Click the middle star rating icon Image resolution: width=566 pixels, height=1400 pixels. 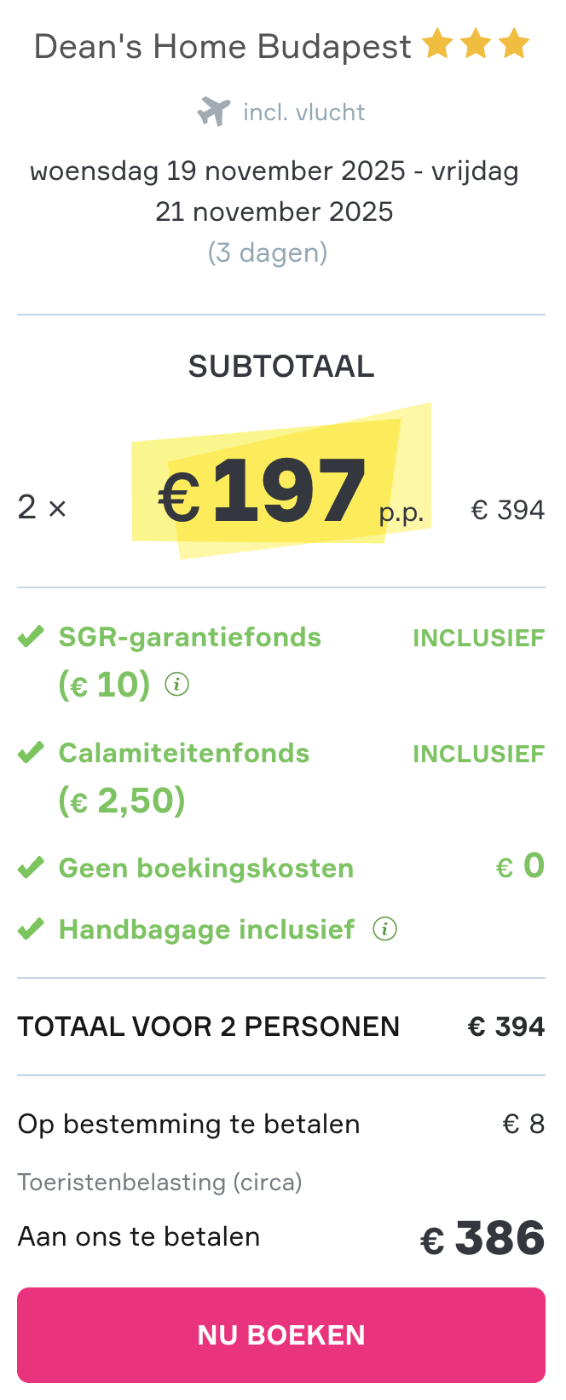click(x=476, y=44)
